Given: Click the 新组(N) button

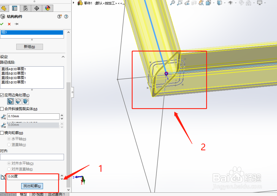Looking at the screenshot, I should [29, 47].
